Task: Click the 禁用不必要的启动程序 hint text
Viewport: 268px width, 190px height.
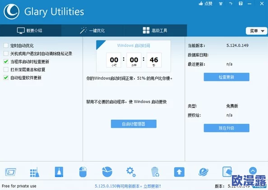Action: pyautogui.click(x=126, y=102)
